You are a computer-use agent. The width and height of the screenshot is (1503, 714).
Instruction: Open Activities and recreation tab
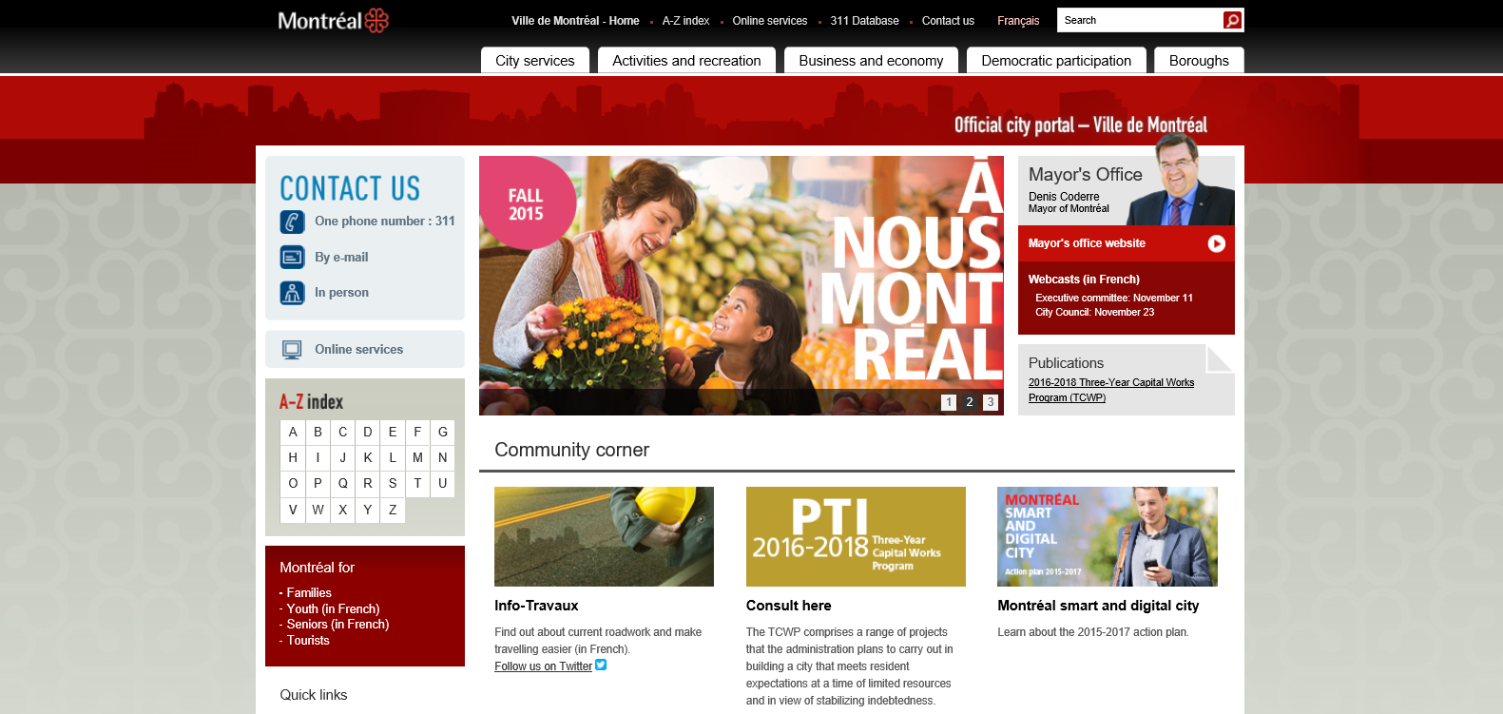pyautogui.click(x=686, y=60)
